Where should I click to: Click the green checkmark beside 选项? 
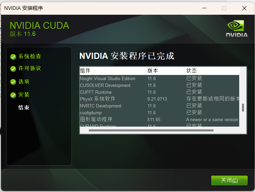(13, 82)
